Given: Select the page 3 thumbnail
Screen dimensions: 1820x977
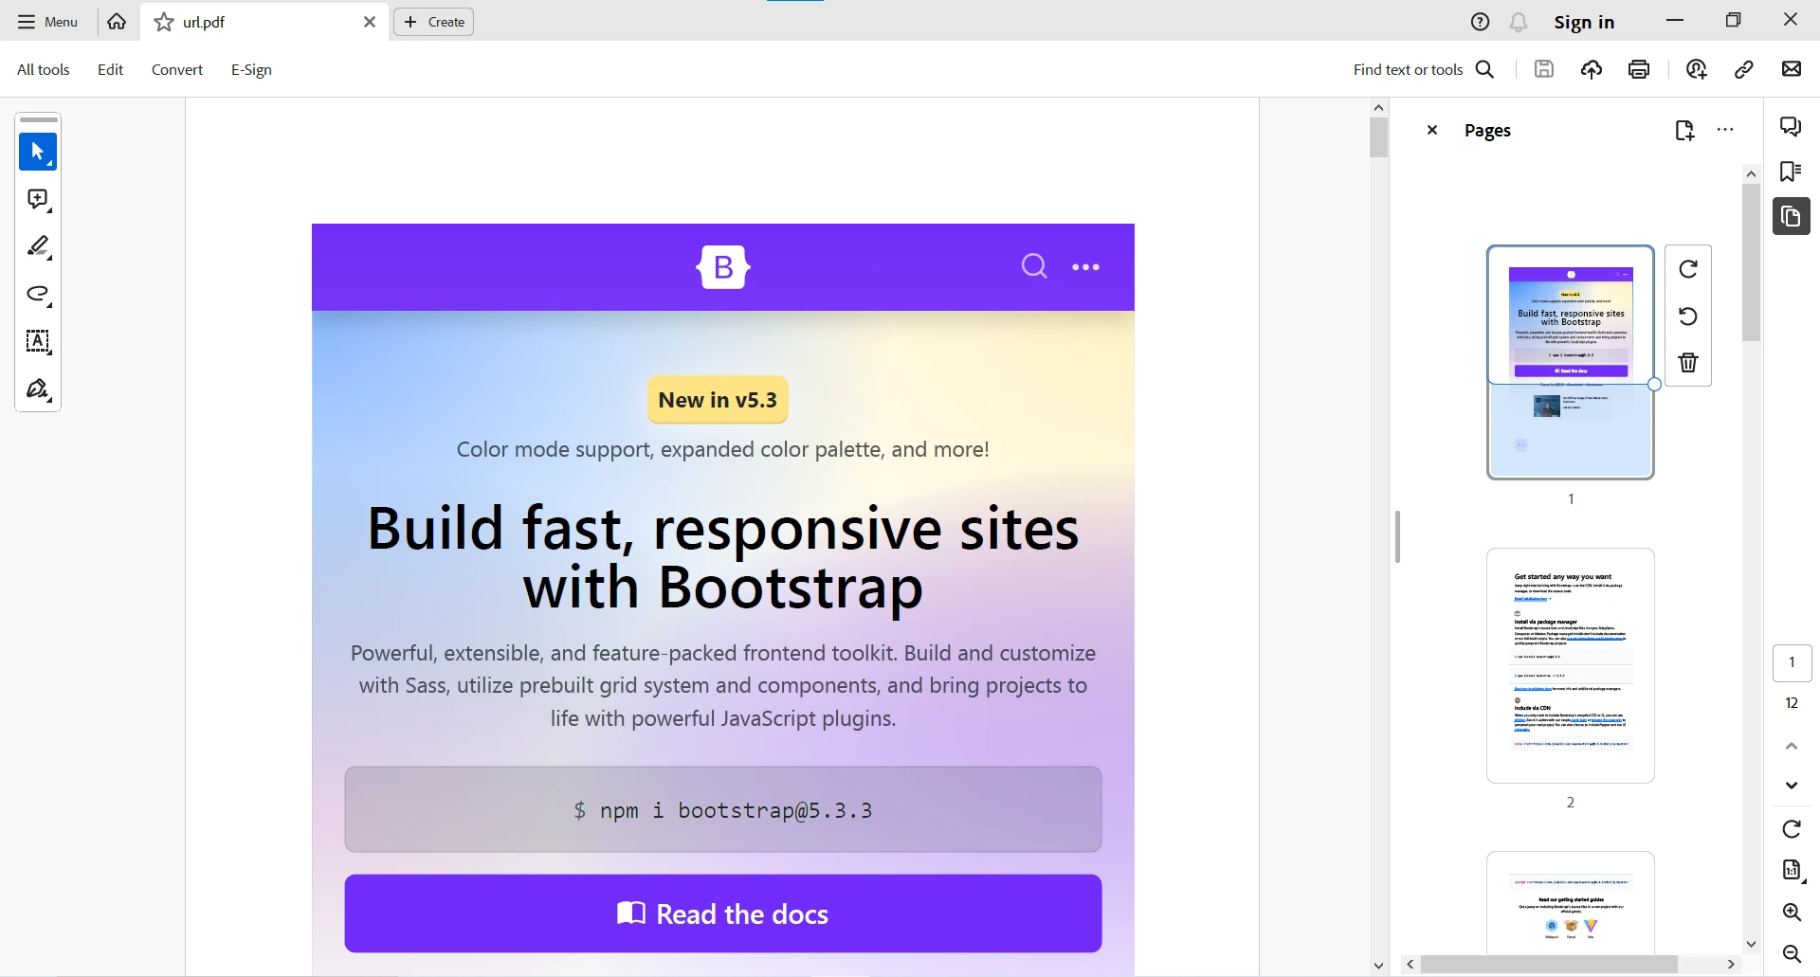Looking at the screenshot, I should point(1571,903).
